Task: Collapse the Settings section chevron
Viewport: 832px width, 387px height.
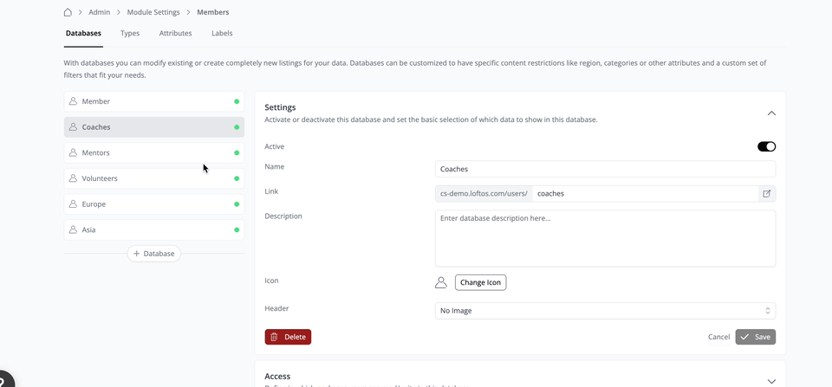Action: (x=771, y=113)
